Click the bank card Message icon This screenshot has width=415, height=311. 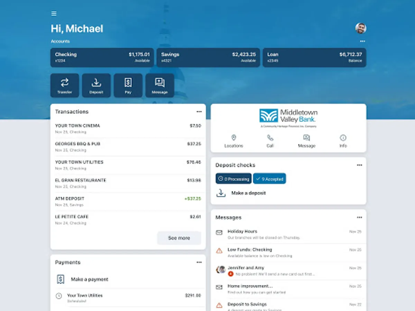coord(306,138)
